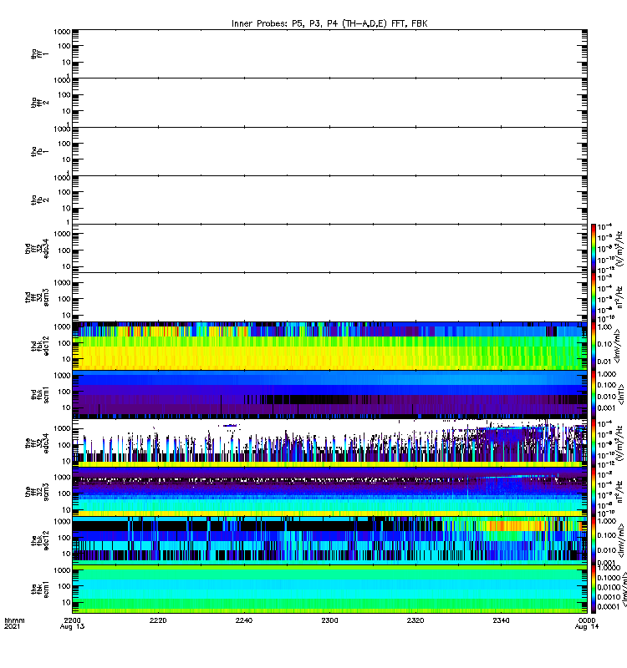627x668 pixels.
Task: Click inside the the fff 32 scm3 spectrogram
Action: tap(329, 492)
